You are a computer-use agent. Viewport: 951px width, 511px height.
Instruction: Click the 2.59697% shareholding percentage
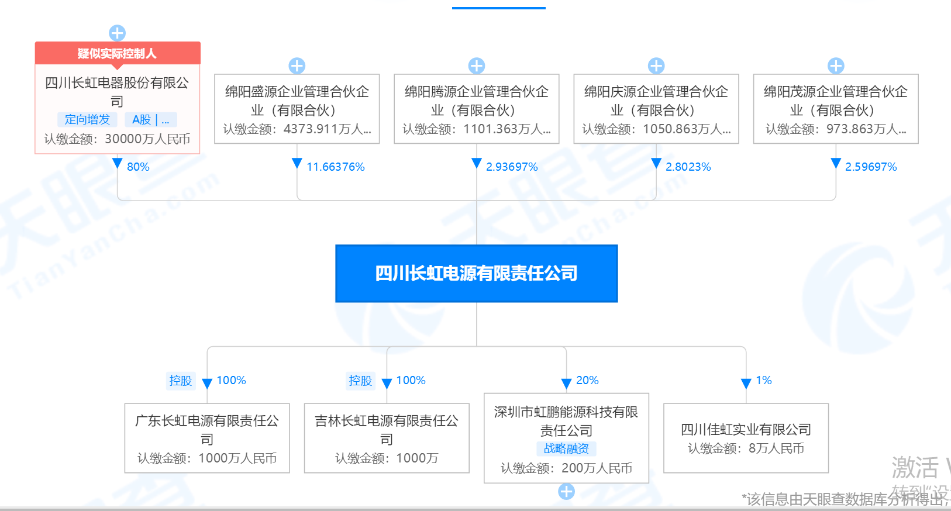coord(871,167)
